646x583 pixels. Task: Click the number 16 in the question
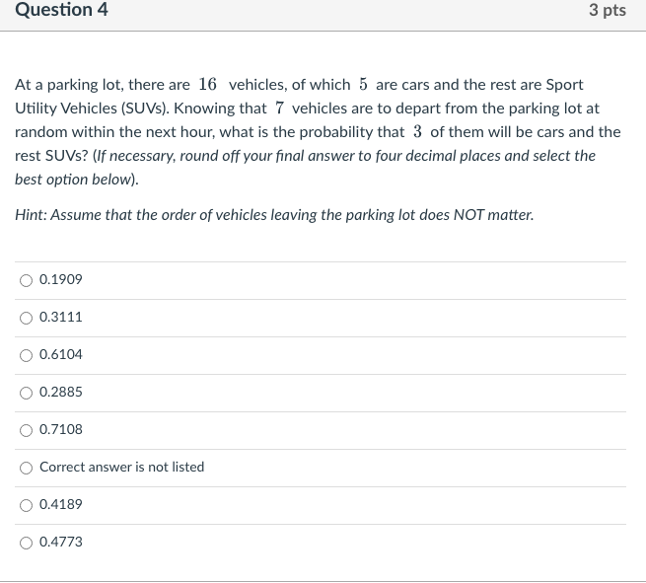[208, 84]
